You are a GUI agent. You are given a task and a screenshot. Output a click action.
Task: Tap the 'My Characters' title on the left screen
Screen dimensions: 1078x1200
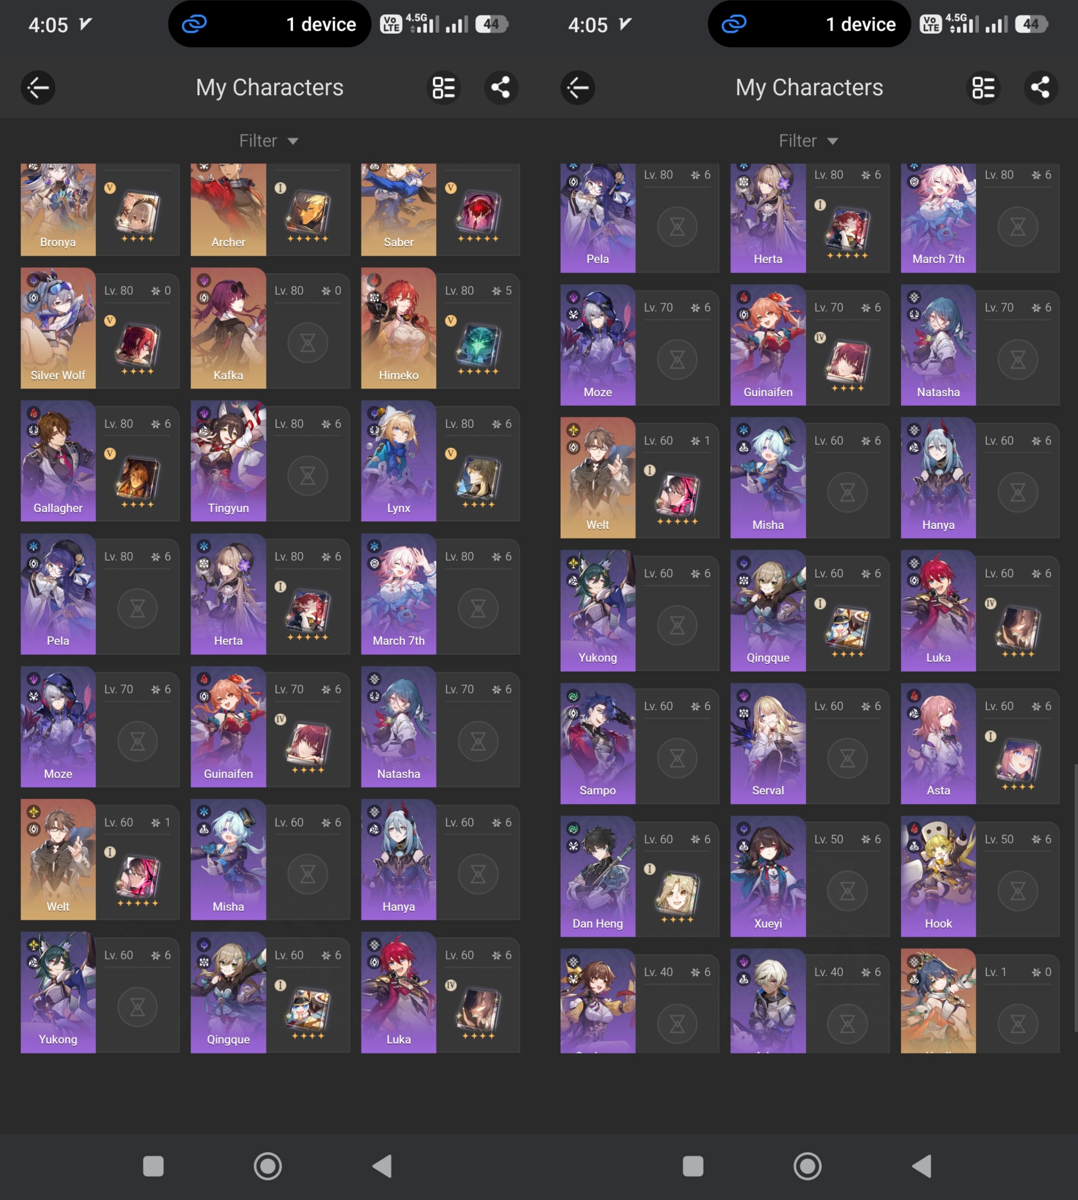(269, 88)
